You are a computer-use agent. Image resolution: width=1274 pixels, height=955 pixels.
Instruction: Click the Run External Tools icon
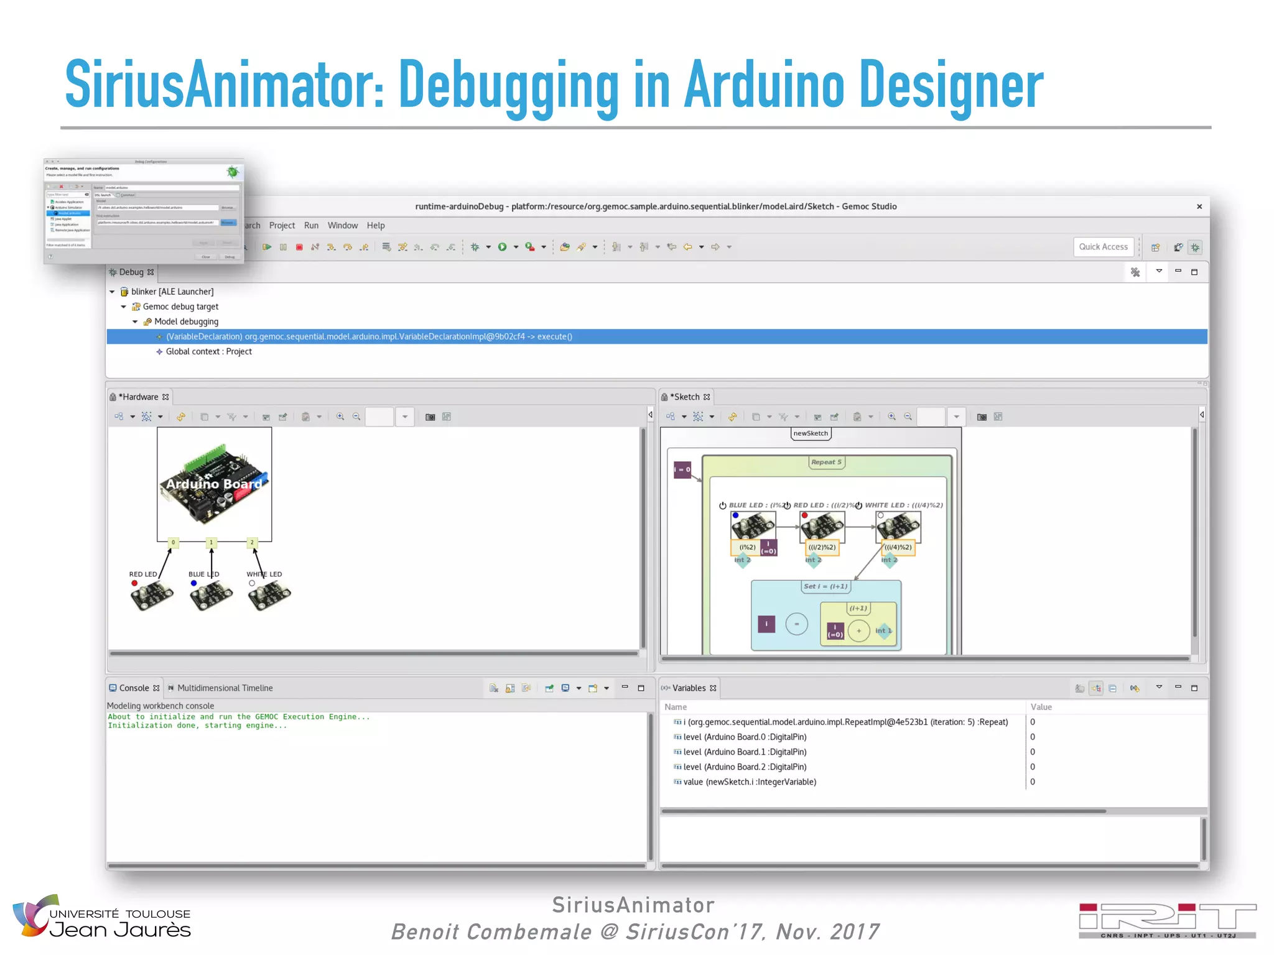pos(530,247)
